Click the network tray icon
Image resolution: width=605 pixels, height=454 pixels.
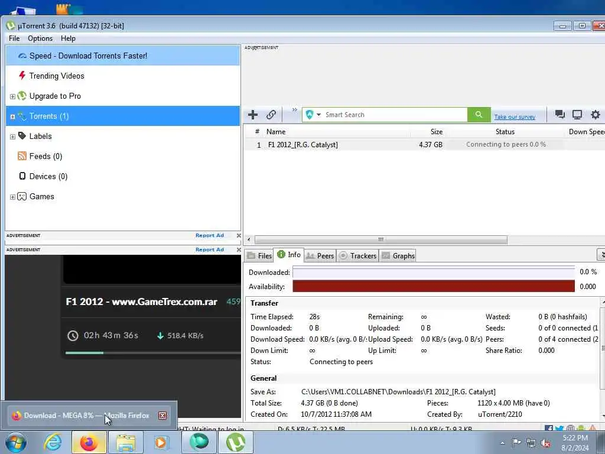click(531, 443)
